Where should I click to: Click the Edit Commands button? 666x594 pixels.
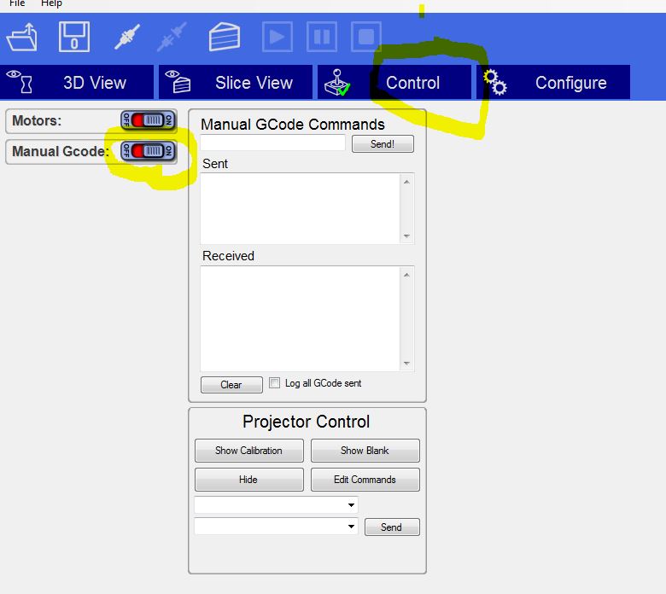[365, 480]
